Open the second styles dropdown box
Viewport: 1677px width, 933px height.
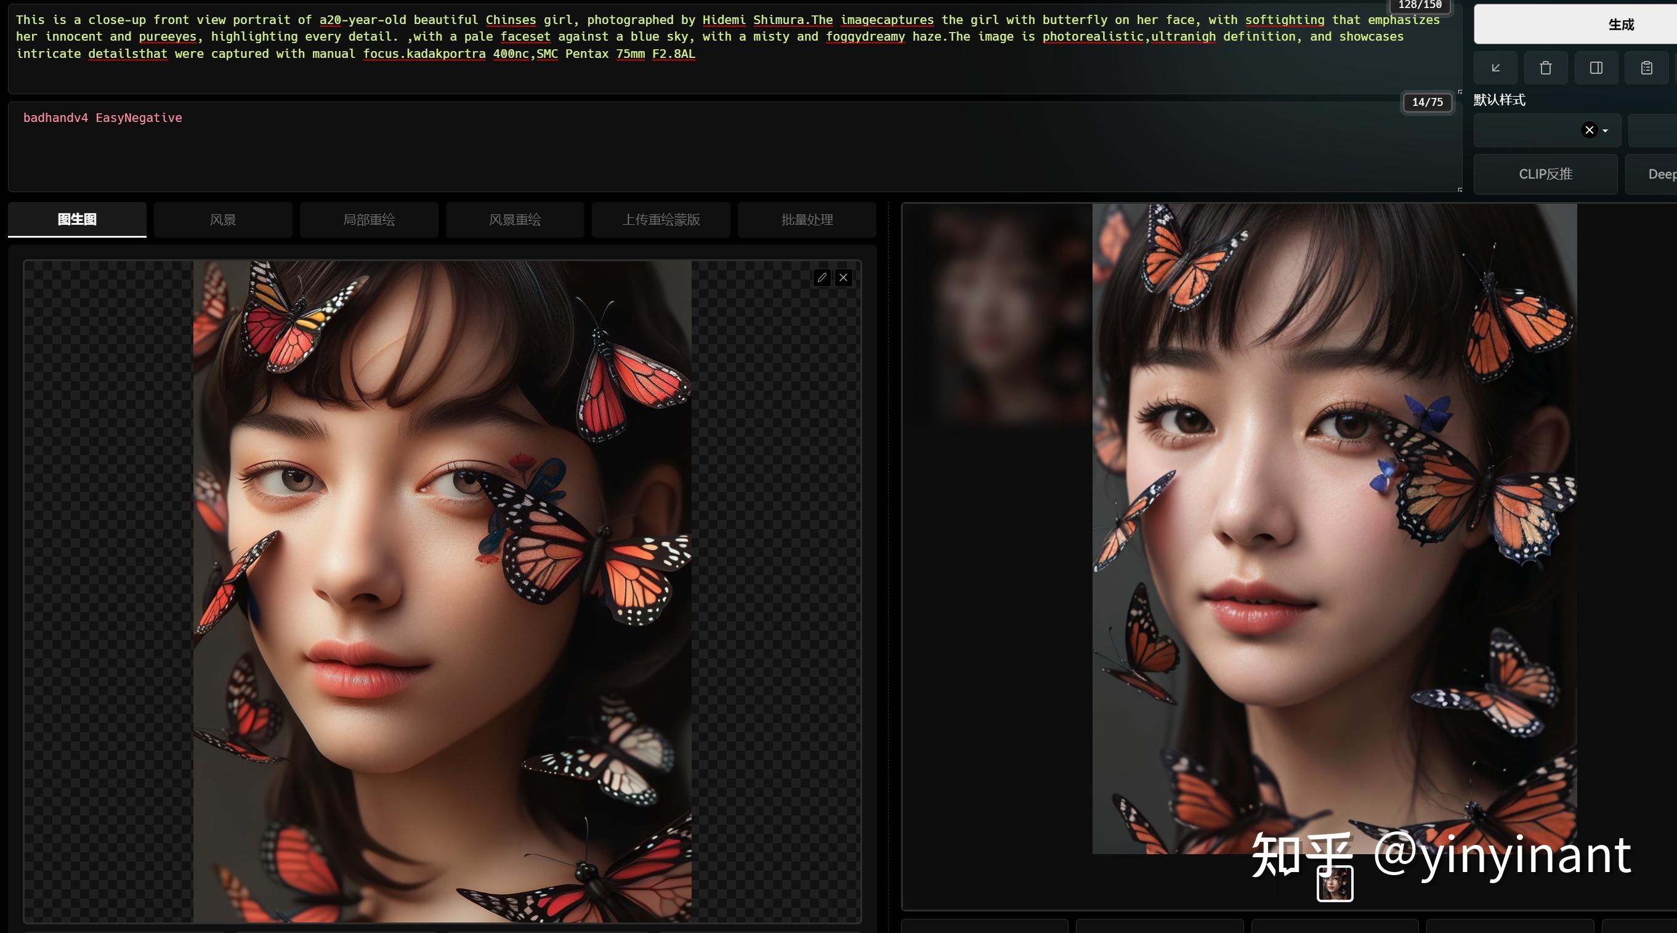[x=1654, y=130]
